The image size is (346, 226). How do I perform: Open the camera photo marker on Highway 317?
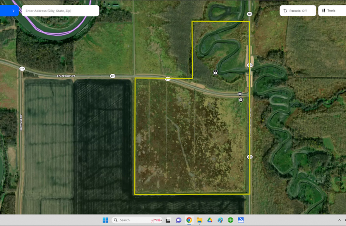(240, 94)
